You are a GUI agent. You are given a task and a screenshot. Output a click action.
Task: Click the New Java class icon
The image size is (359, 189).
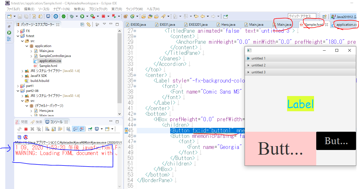click(x=132, y=16)
